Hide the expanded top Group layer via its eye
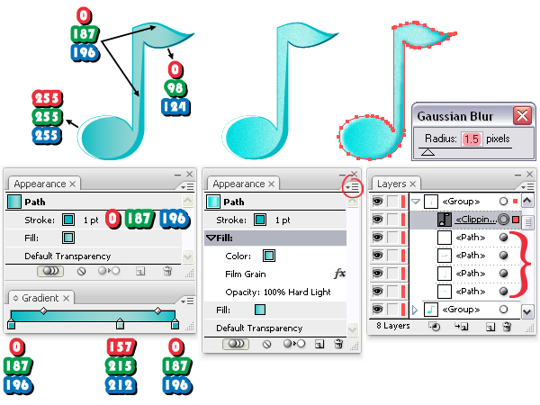The height and width of the screenshot is (405, 540). point(378,201)
